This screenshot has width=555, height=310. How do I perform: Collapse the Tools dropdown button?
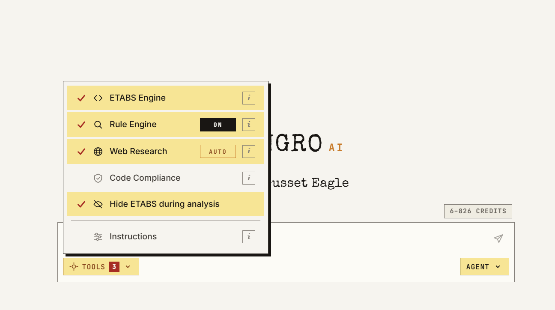pyautogui.click(x=101, y=267)
